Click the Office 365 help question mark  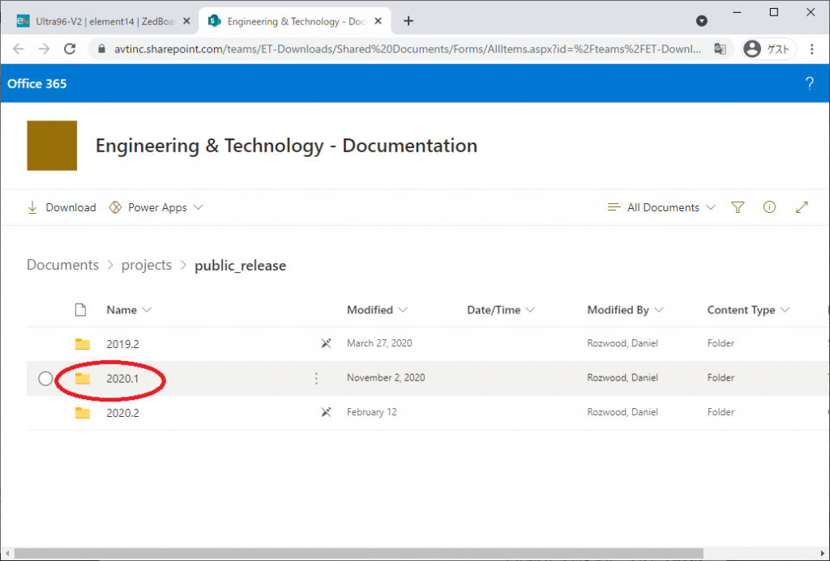point(809,83)
